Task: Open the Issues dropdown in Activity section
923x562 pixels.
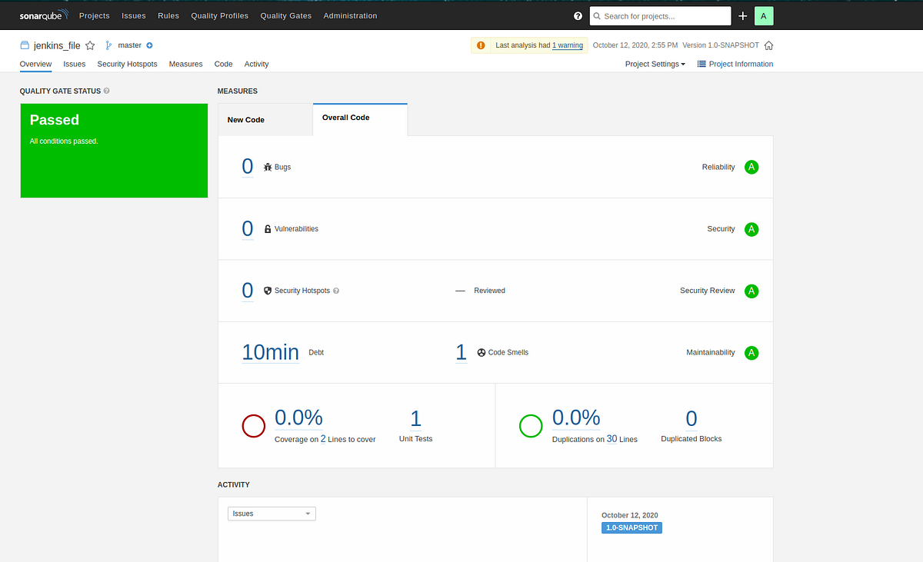Action: [x=272, y=513]
